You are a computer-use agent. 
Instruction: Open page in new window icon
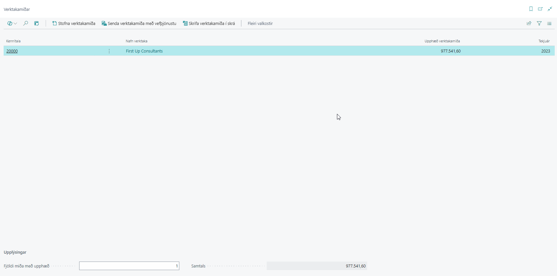(540, 9)
